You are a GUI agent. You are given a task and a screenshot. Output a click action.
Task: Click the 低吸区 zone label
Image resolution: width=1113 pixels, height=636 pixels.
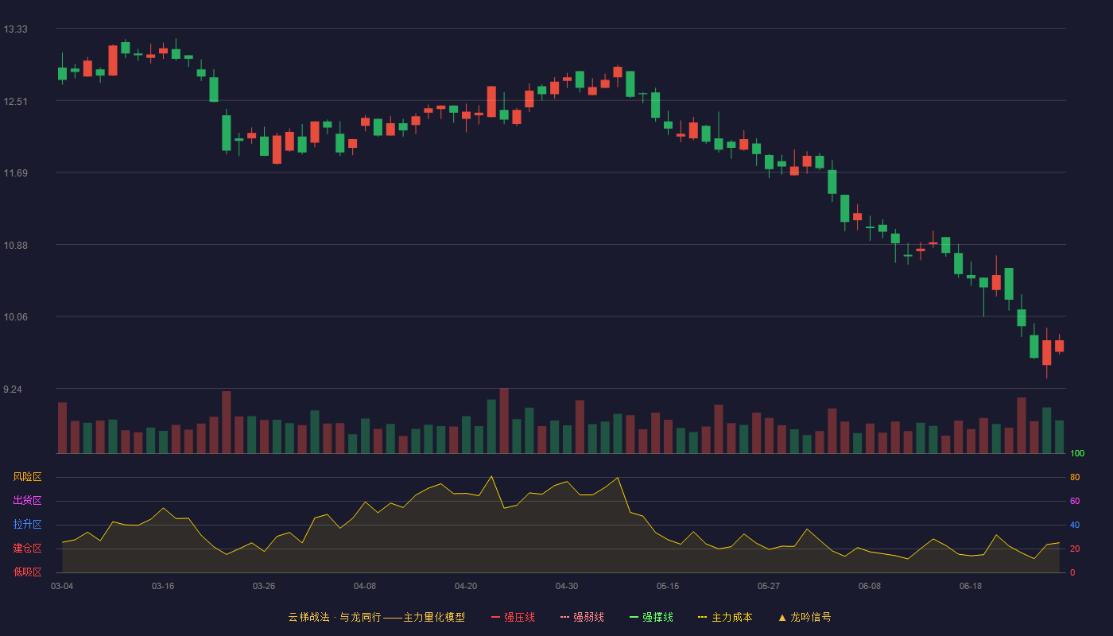(27, 572)
